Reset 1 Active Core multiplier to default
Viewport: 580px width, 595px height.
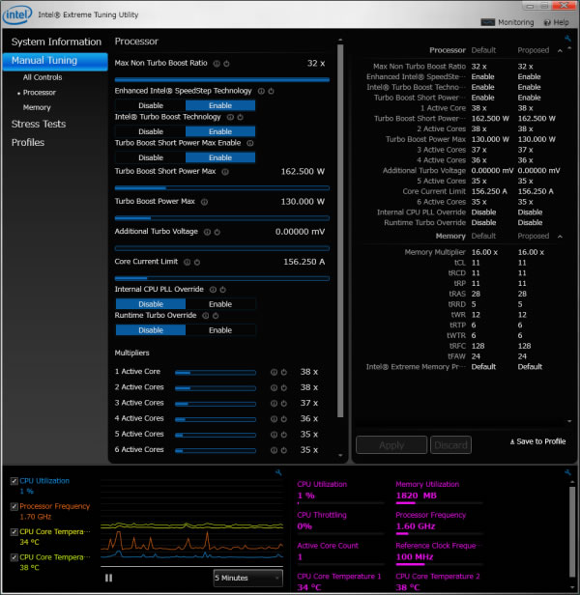(284, 372)
